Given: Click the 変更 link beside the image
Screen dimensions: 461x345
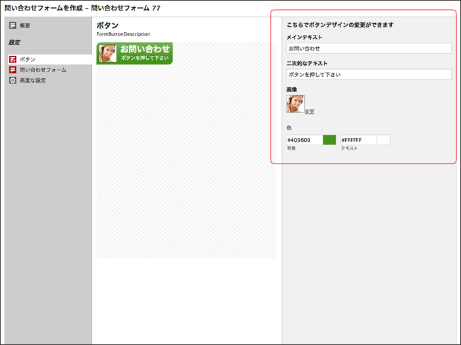Looking at the screenshot, I should [310, 112].
